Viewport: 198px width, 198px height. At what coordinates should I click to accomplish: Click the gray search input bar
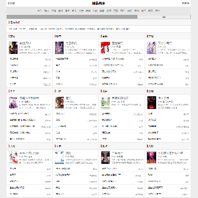pyautogui.click(x=72, y=17)
